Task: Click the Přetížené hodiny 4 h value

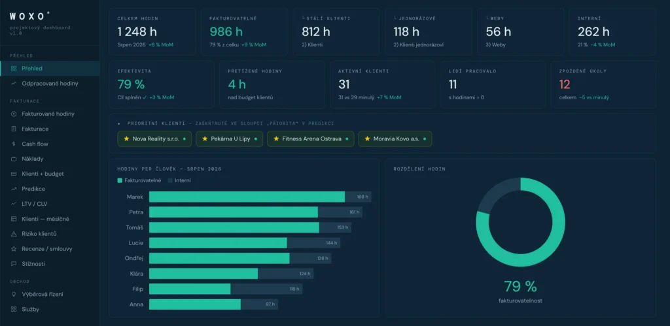Action: (237, 84)
